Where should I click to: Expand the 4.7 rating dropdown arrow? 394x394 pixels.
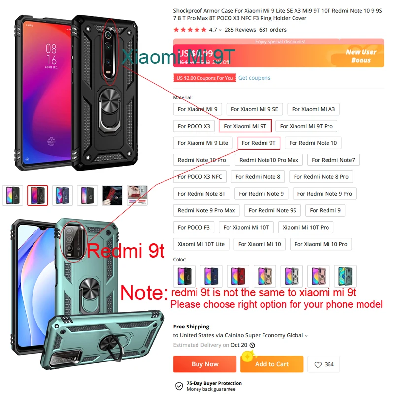220,30
